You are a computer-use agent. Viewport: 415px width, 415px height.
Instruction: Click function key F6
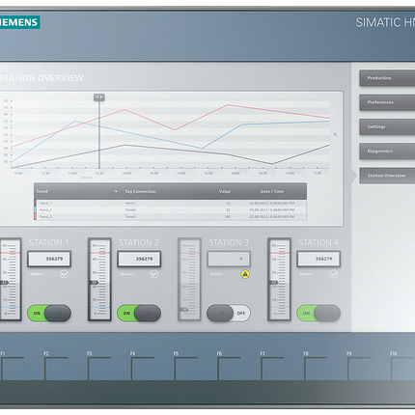click(229, 367)
